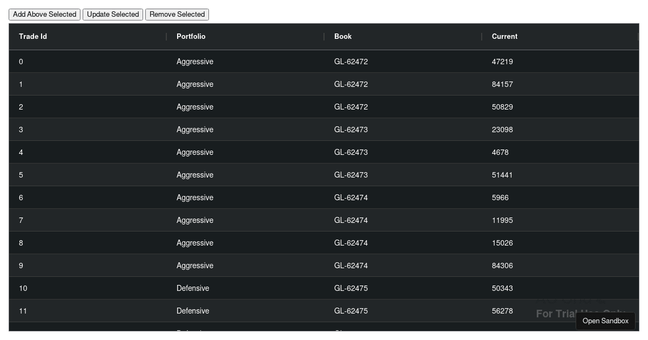Image resolution: width=648 pixels, height=340 pixels.
Task: Select the Trade Id 11 cell
Action: [x=88, y=311]
